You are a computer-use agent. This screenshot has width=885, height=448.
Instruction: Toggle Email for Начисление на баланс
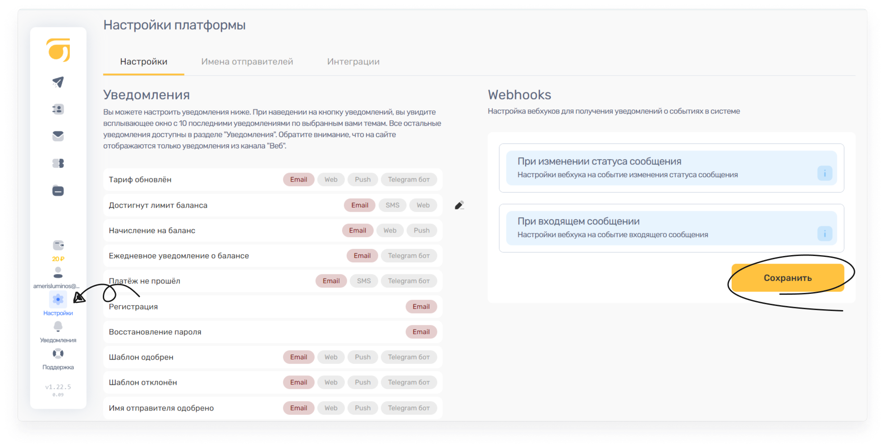[x=358, y=230]
